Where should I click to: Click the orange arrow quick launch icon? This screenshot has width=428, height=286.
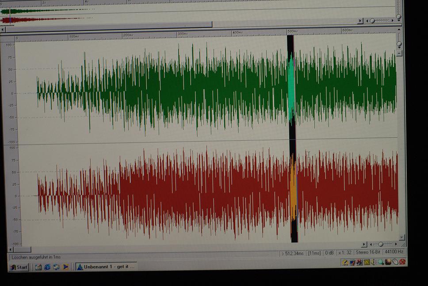(x=65, y=267)
